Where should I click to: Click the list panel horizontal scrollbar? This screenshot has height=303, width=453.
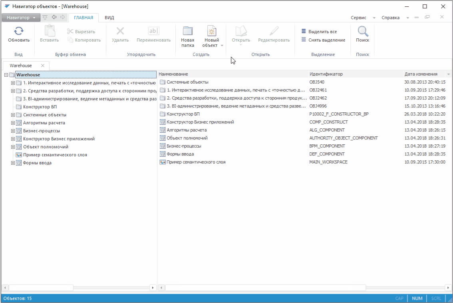click(265, 288)
